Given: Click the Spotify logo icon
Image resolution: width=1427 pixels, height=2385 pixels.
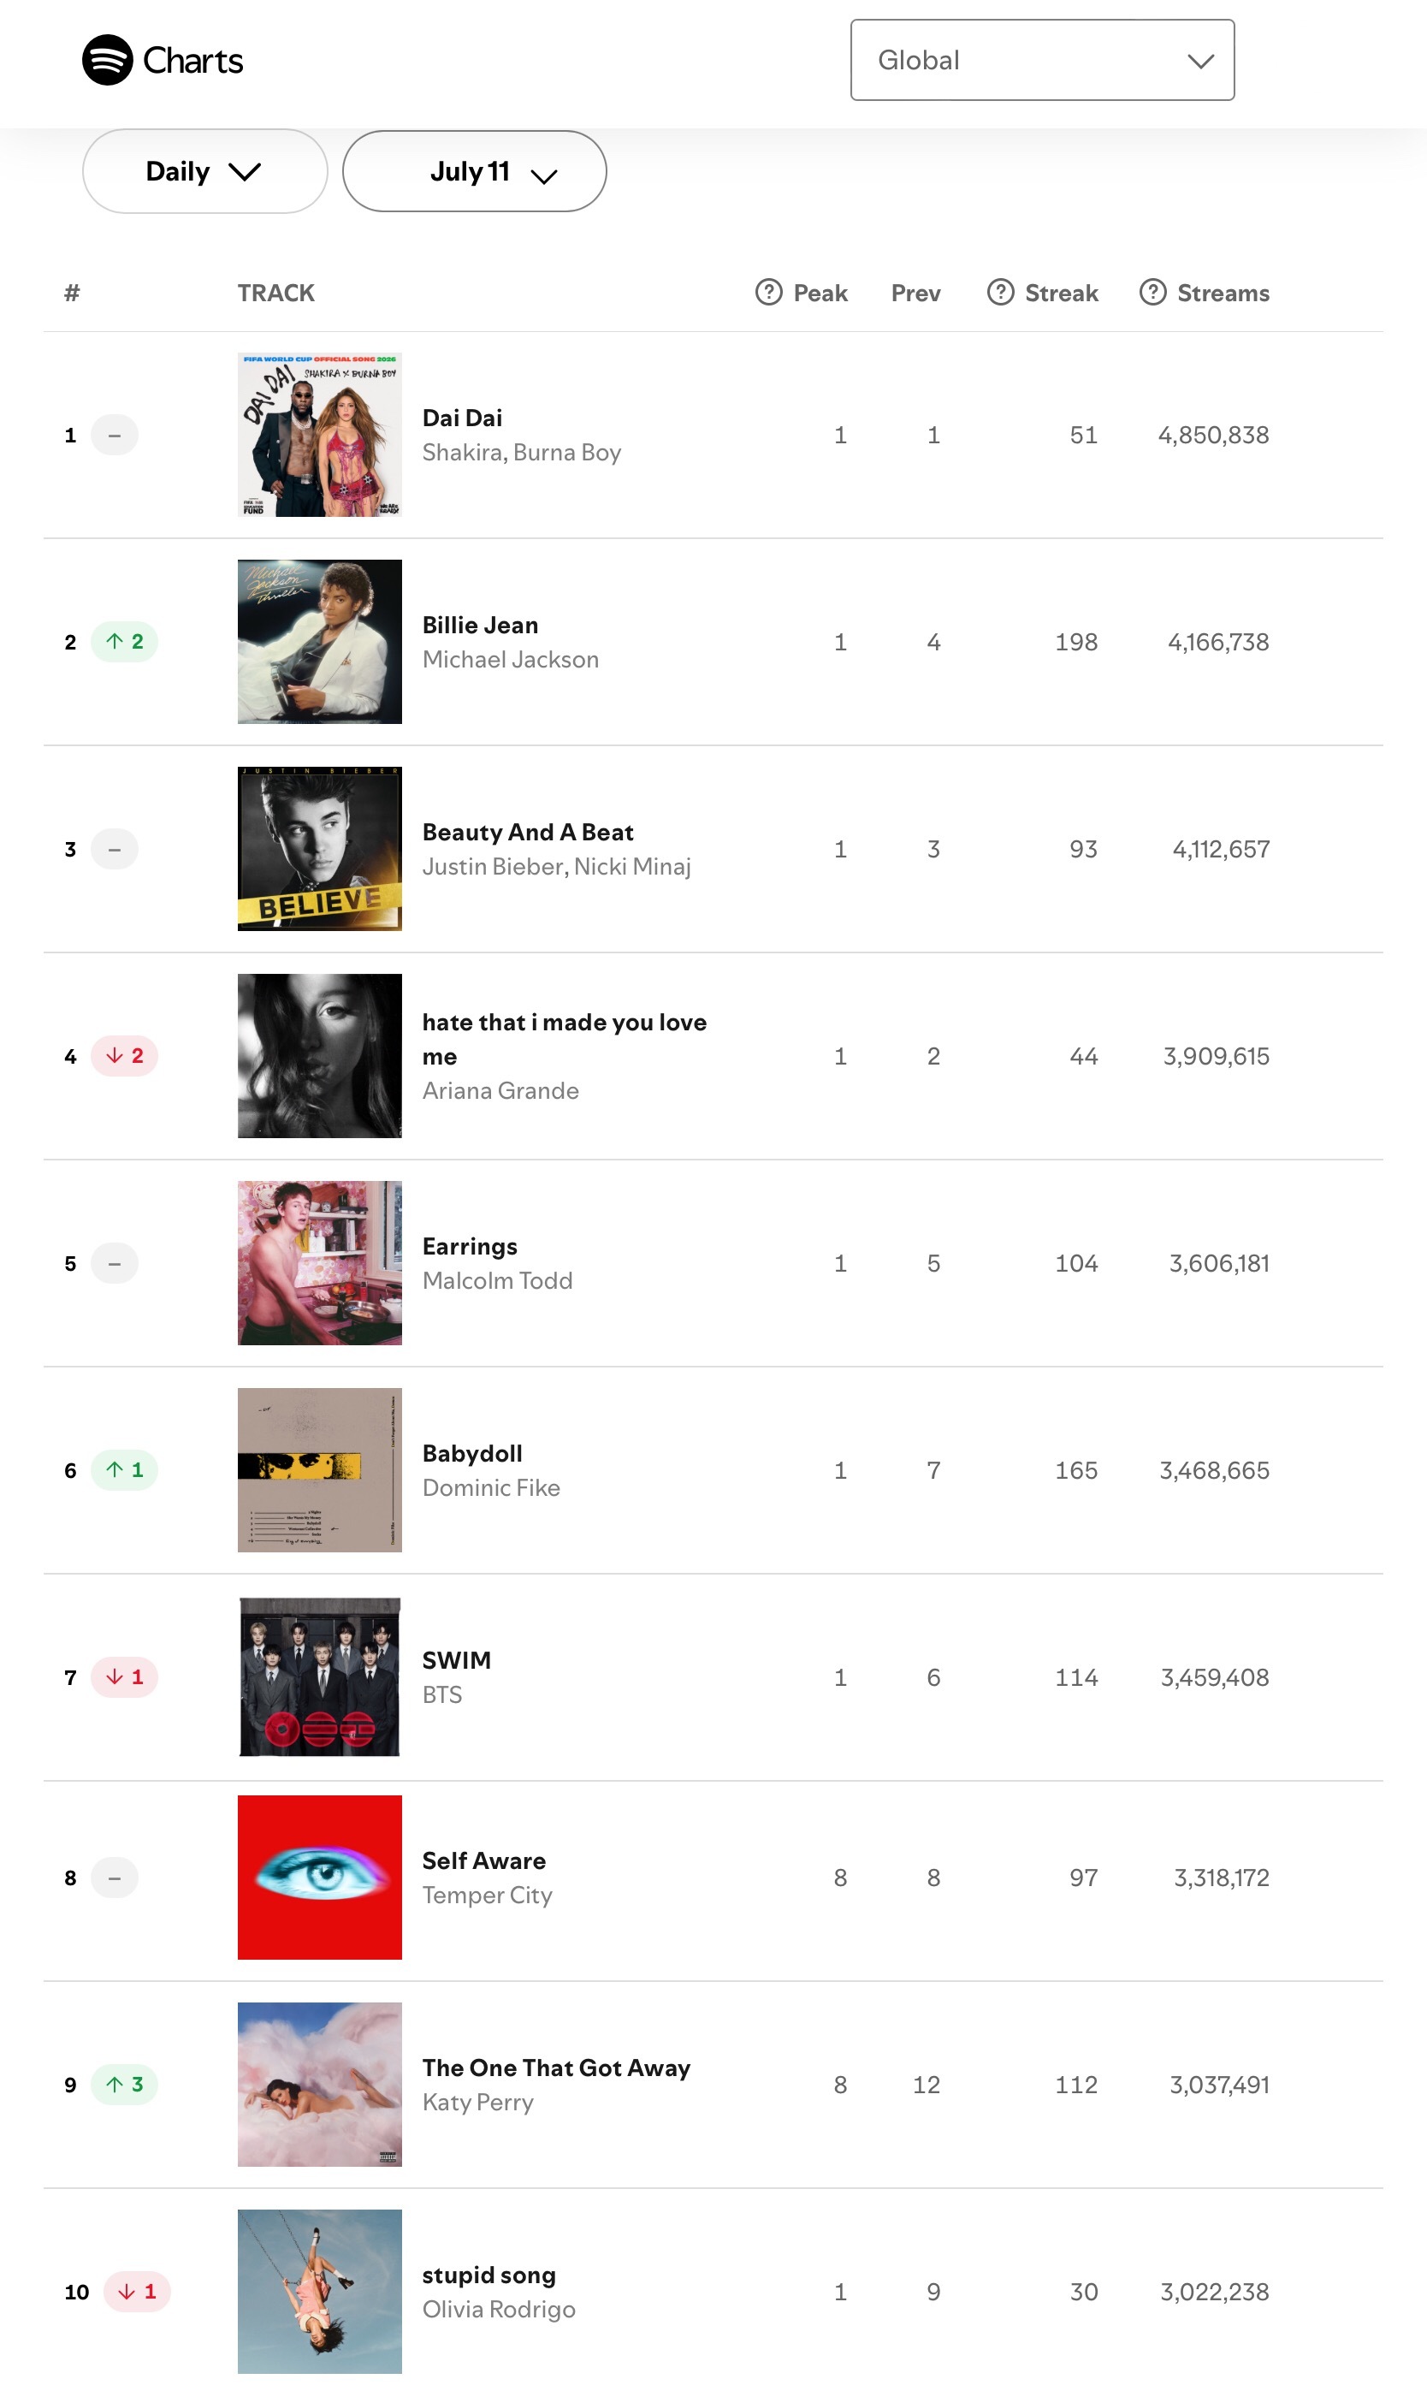Looking at the screenshot, I should tap(107, 60).
